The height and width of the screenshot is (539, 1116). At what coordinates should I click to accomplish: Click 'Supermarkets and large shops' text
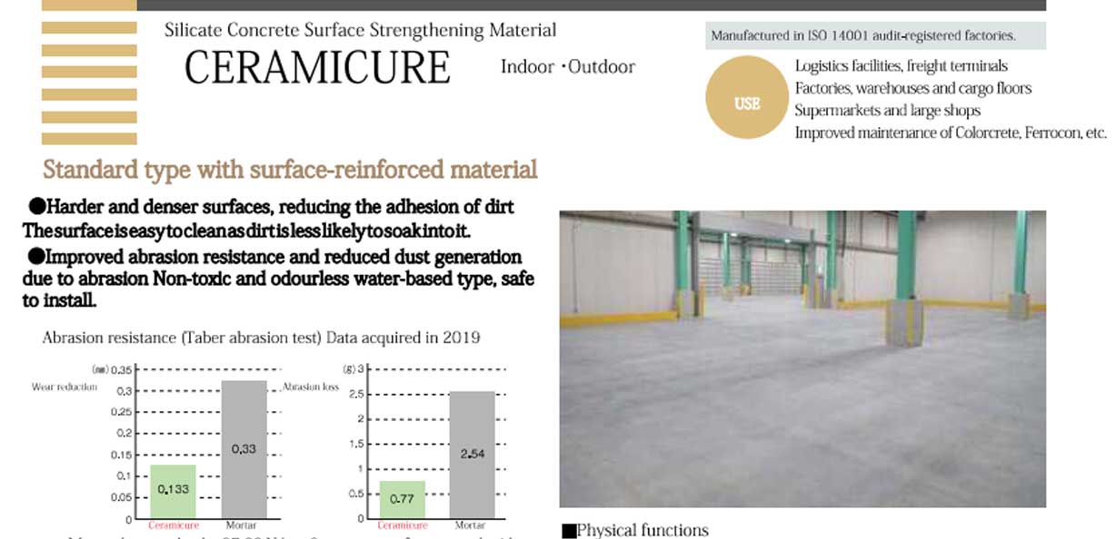click(887, 111)
